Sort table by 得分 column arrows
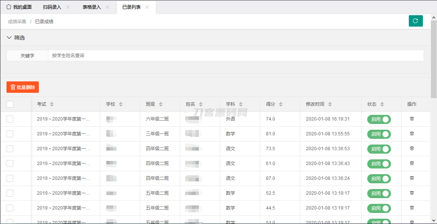Screen dimensions: 437x224 click(x=281, y=104)
